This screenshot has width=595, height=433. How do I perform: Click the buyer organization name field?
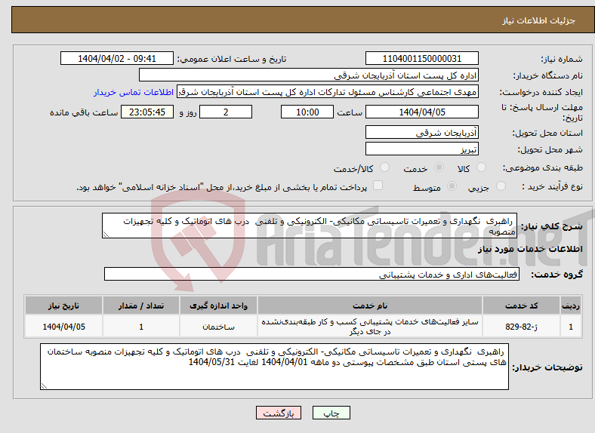point(309,75)
